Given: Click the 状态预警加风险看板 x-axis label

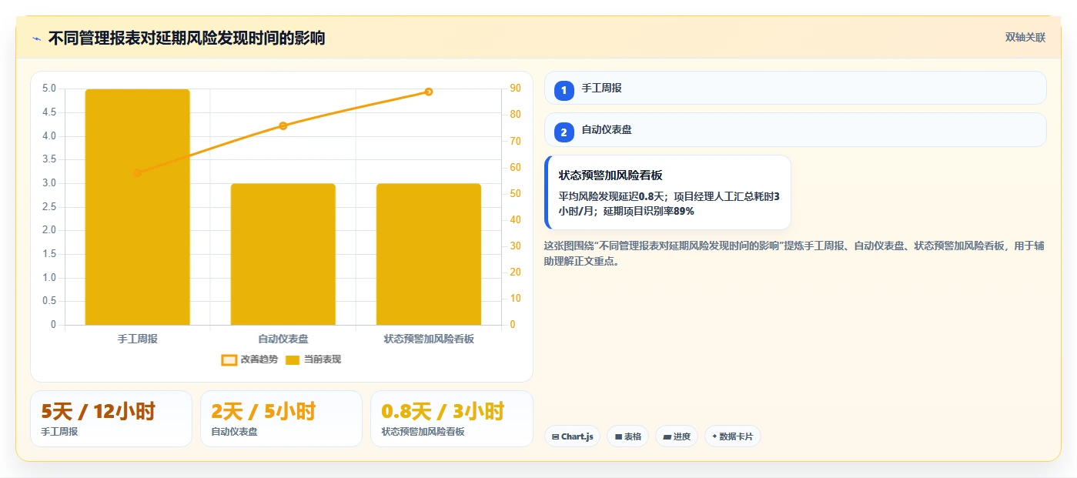Looking at the screenshot, I should coord(428,339).
